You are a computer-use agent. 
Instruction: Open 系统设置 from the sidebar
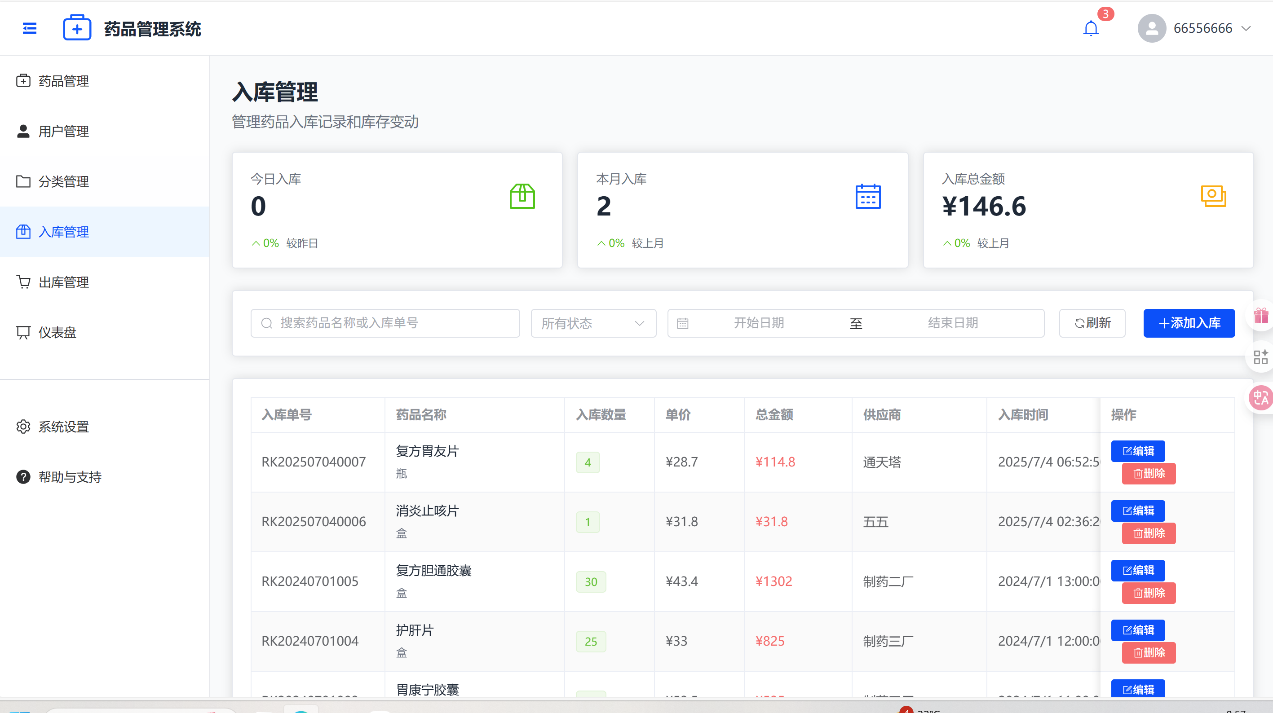(63, 427)
